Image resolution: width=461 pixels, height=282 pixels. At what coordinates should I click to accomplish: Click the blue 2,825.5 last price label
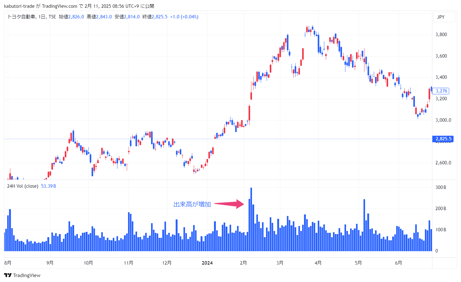pyautogui.click(x=443, y=139)
